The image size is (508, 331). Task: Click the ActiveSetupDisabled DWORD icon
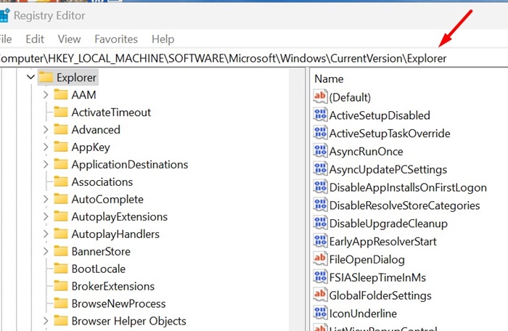tap(320, 115)
